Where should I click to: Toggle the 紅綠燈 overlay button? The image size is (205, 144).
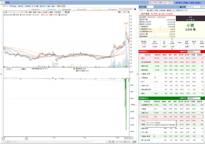tap(45, 12)
